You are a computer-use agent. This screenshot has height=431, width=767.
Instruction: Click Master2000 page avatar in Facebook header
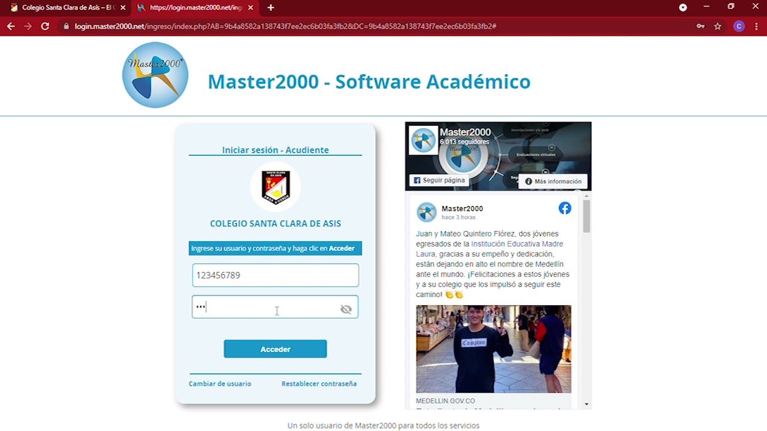(423, 140)
